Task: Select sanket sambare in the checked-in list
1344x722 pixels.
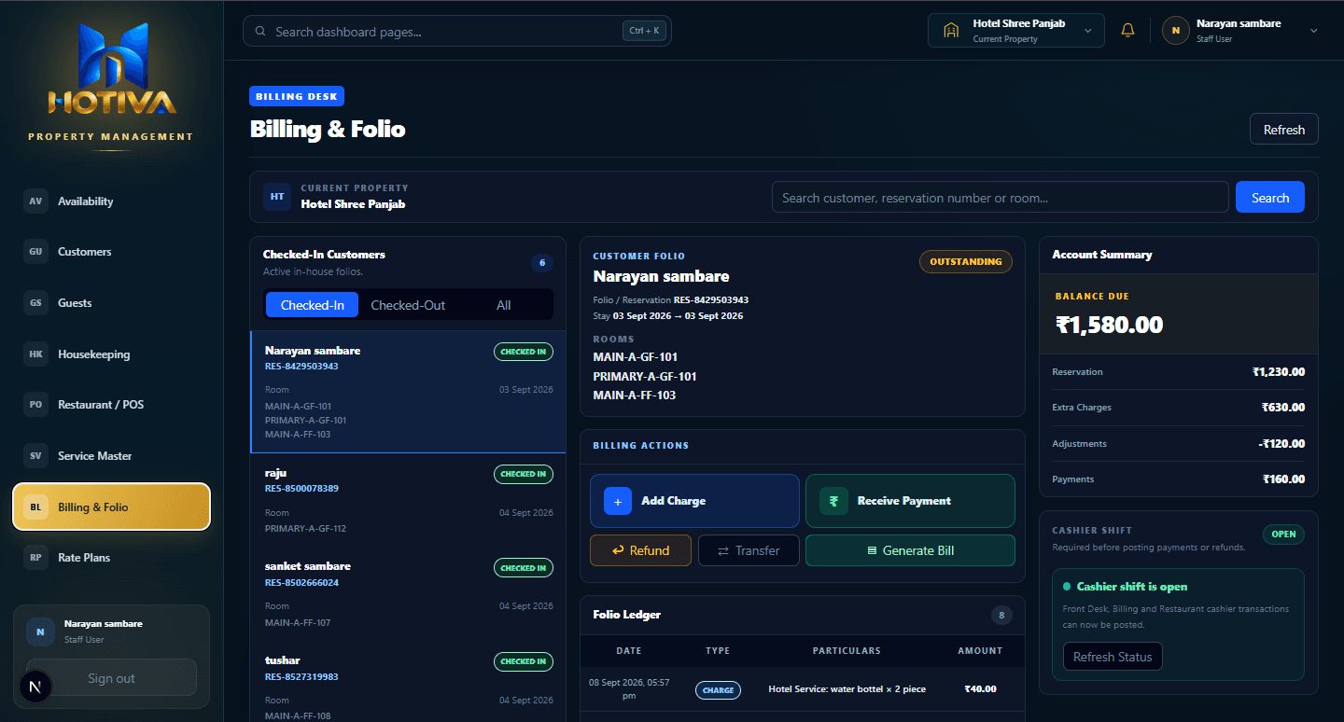Action: 408,593
